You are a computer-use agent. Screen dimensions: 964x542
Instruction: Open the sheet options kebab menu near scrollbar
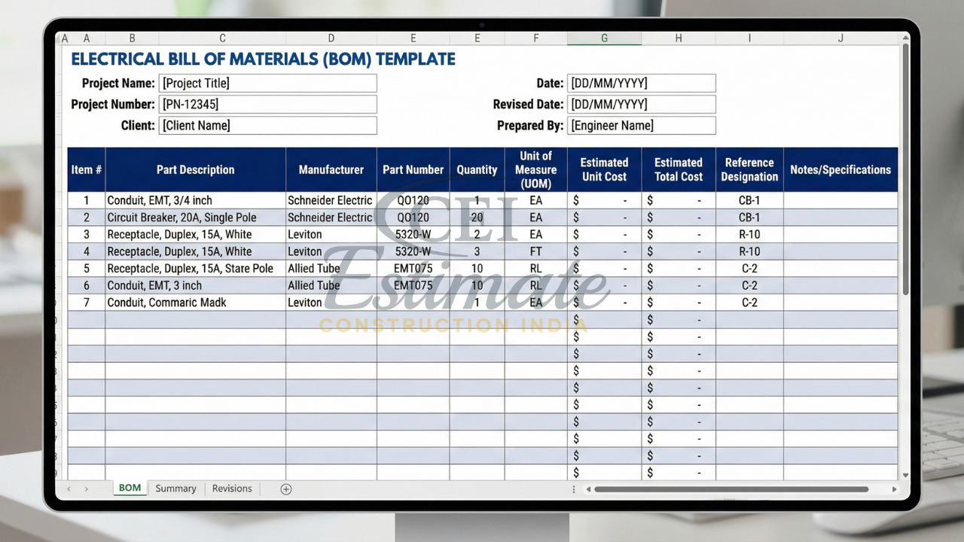pyautogui.click(x=573, y=489)
